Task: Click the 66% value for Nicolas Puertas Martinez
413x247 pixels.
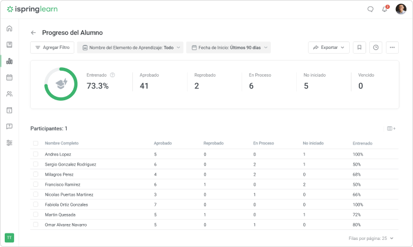Action: point(356,195)
